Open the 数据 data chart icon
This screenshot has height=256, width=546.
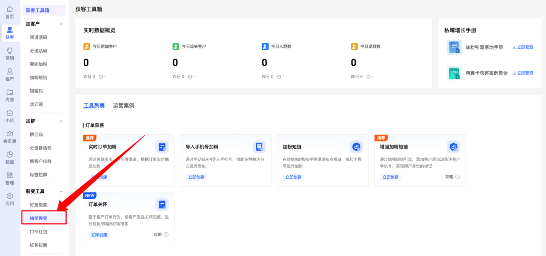(x=10, y=154)
